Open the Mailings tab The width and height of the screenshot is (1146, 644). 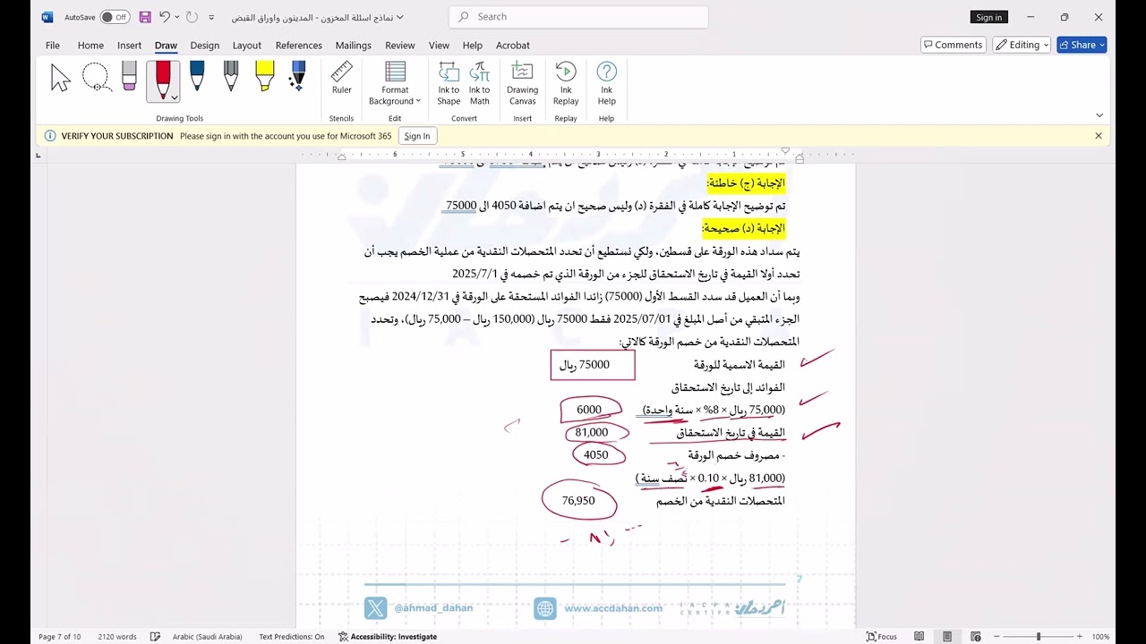(x=354, y=46)
